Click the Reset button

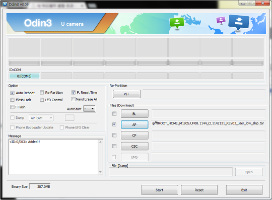click(199, 190)
